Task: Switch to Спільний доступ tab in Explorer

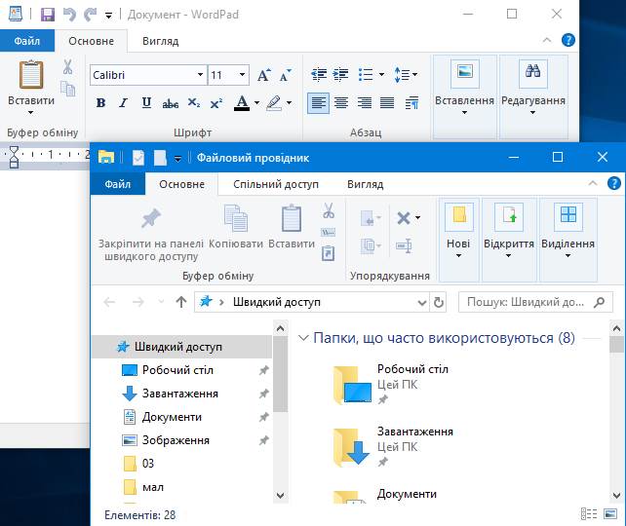Action: (276, 184)
